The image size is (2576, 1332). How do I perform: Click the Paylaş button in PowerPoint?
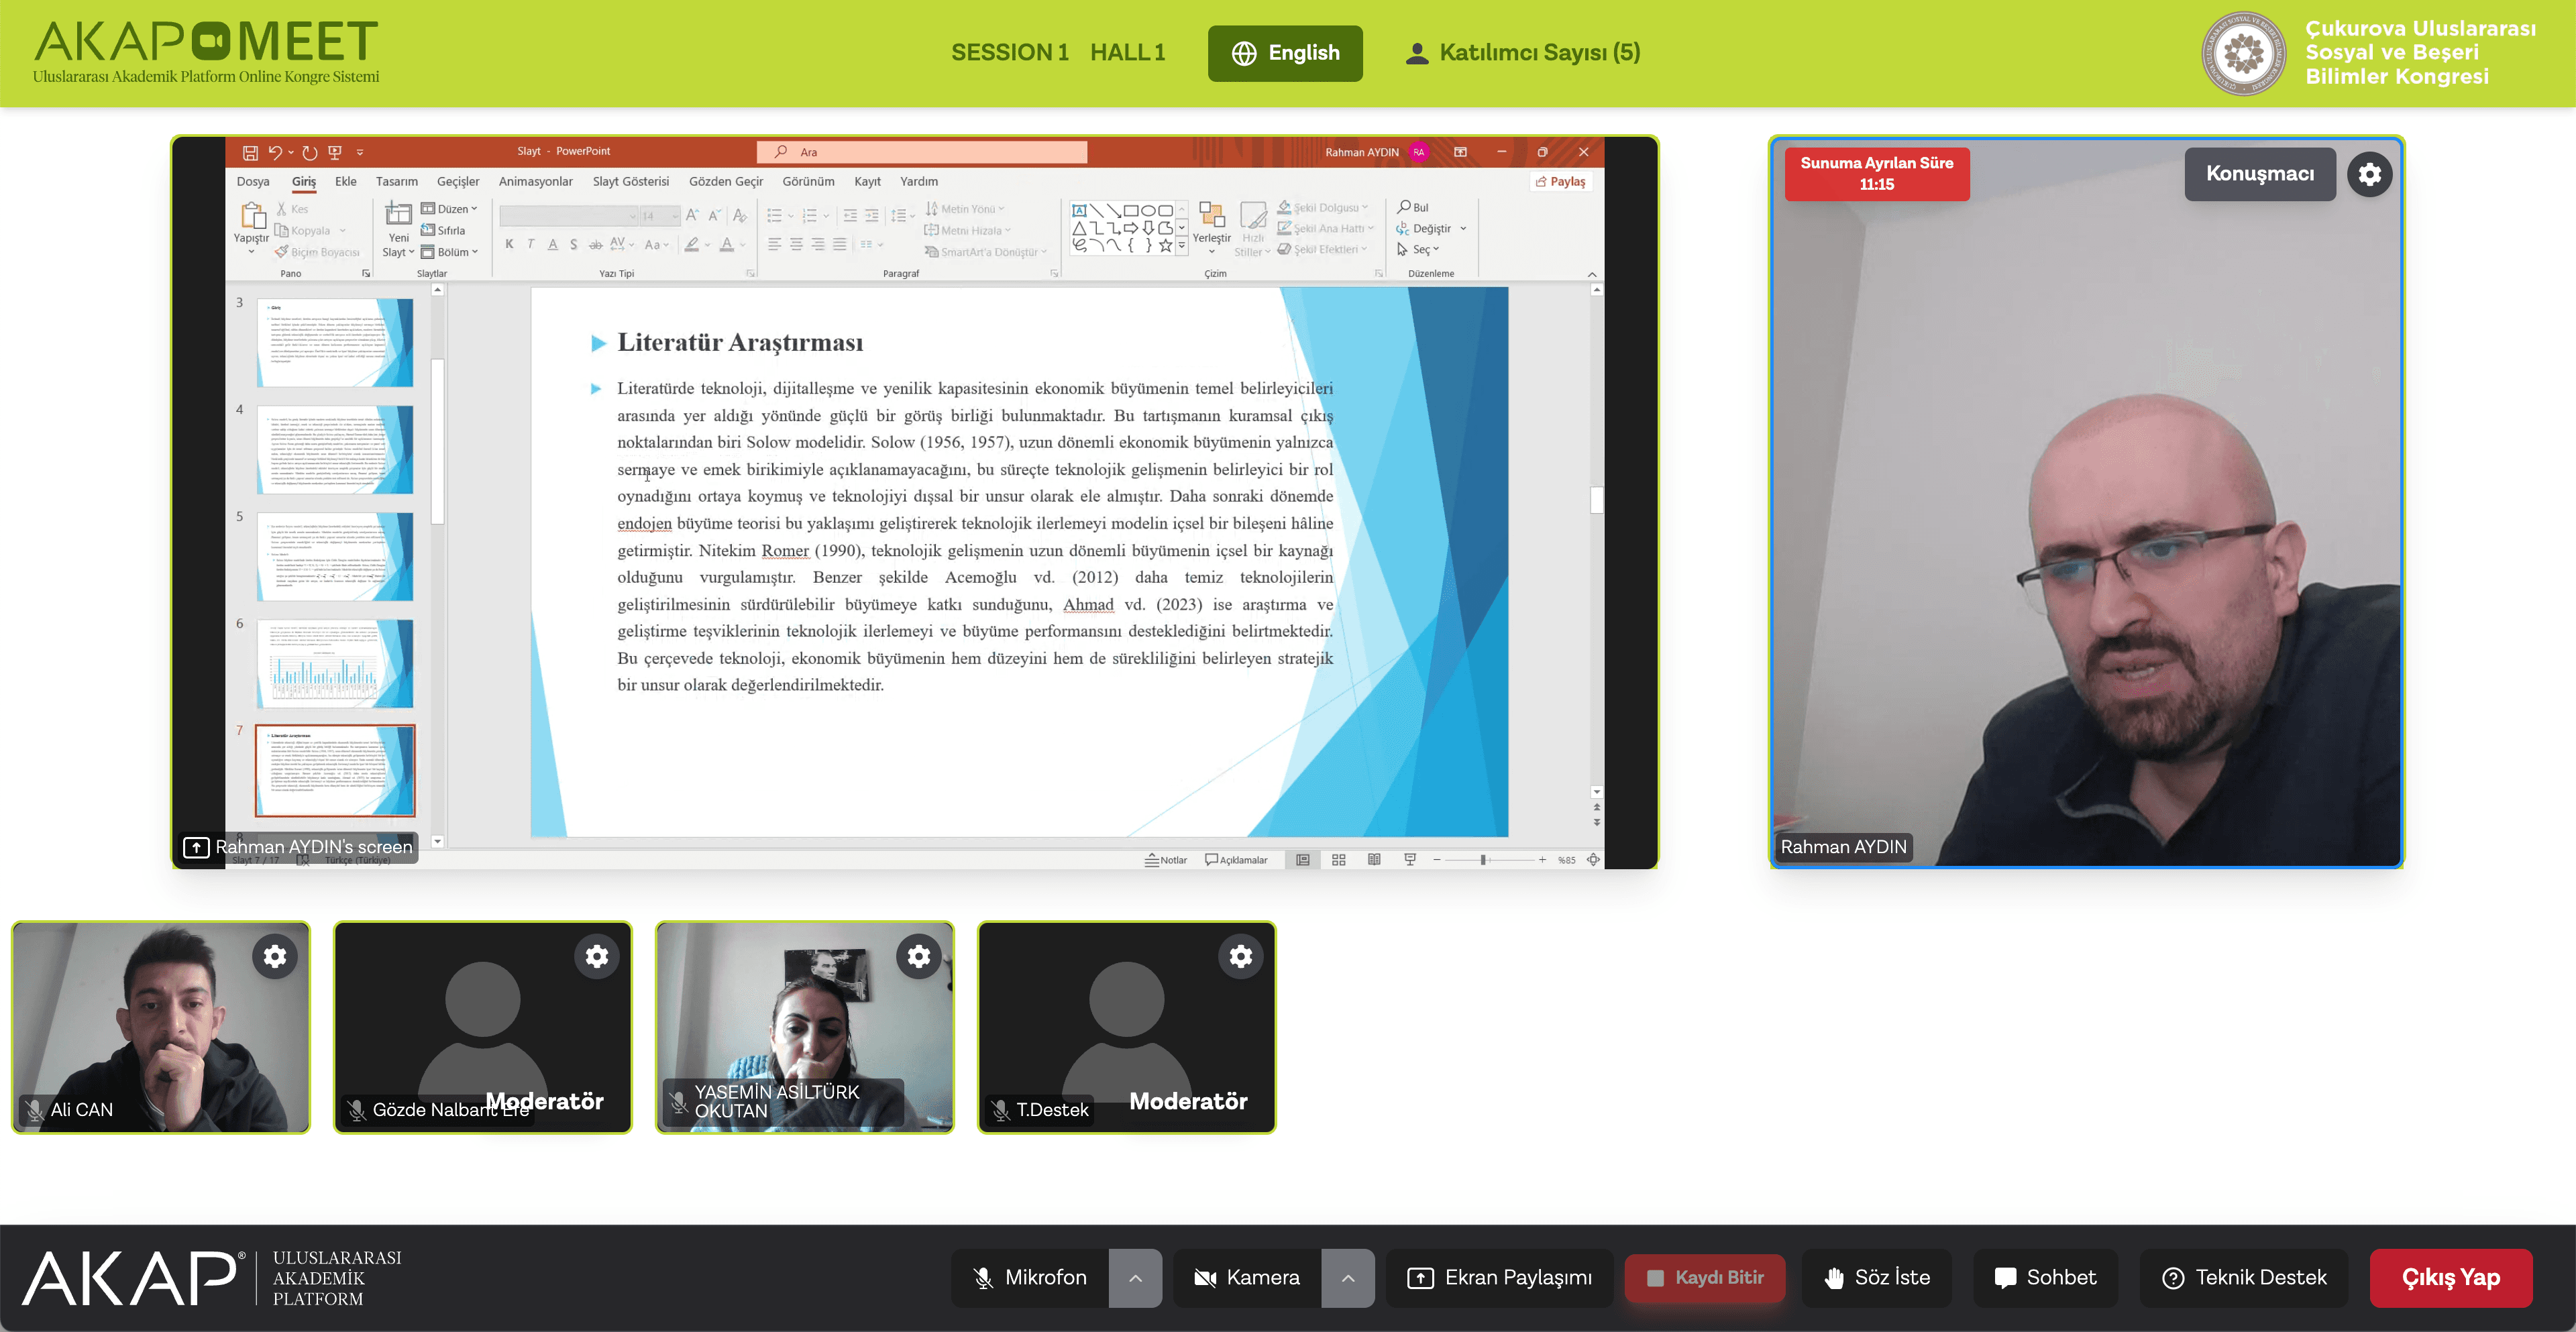pos(1560,182)
